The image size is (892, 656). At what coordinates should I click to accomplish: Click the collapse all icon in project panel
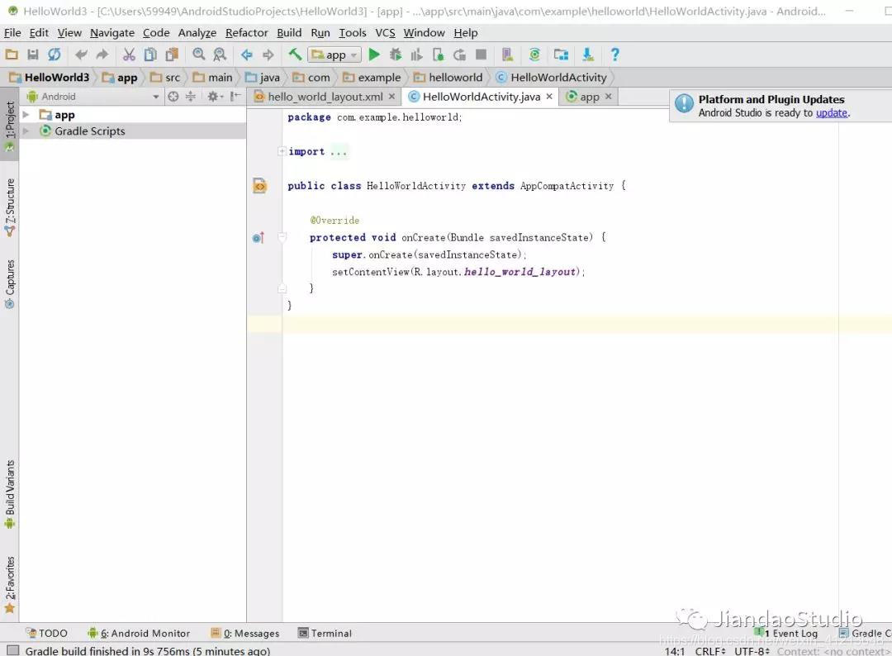coord(191,97)
